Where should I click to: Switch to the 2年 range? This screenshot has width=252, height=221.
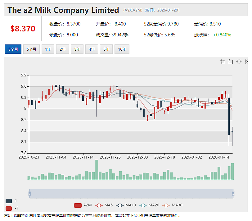pyautogui.click(x=62, y=49)
